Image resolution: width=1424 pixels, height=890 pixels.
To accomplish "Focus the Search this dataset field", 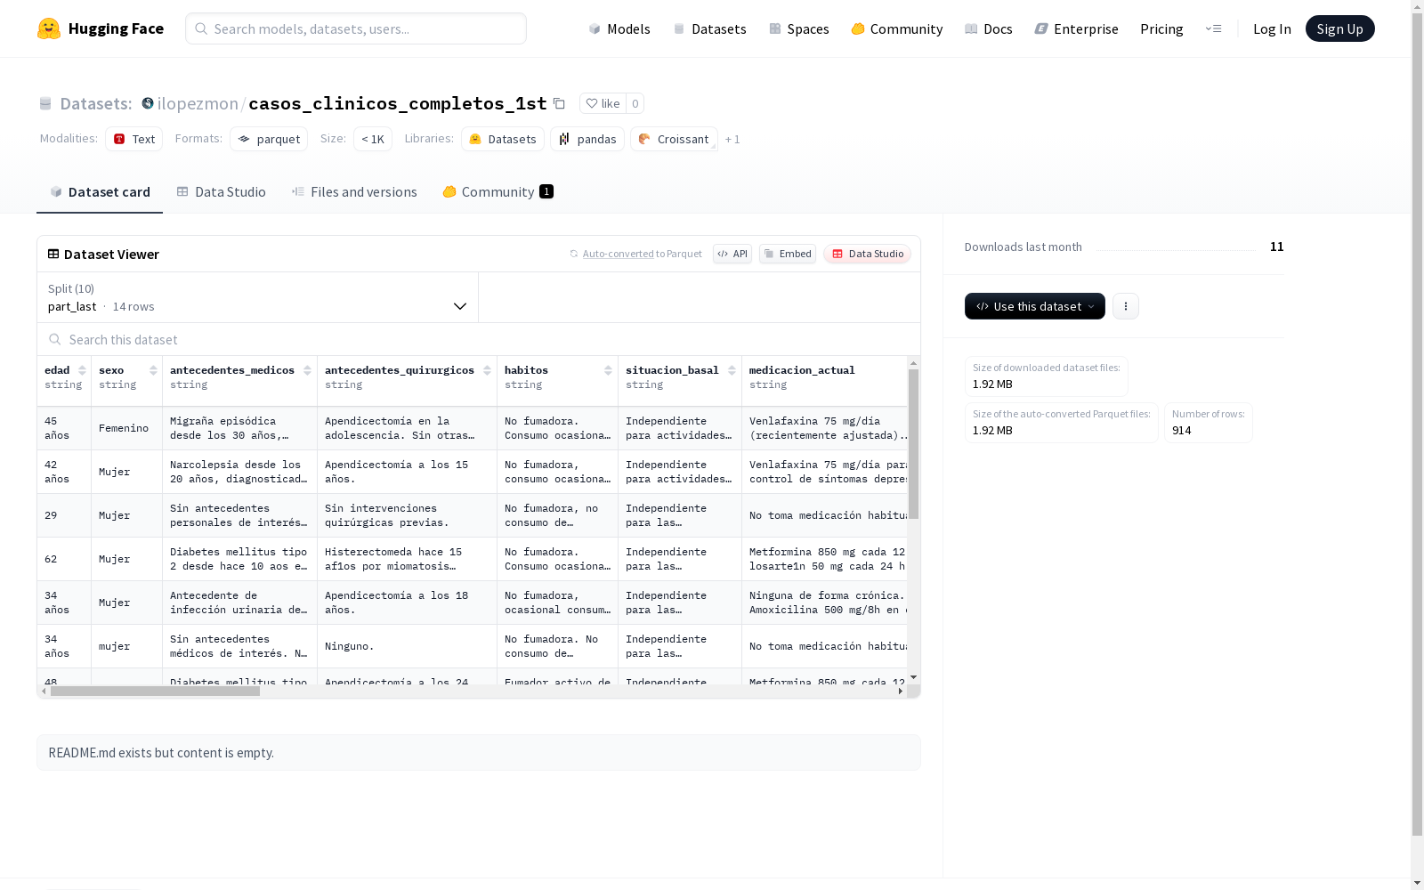I will click(479, 340).
